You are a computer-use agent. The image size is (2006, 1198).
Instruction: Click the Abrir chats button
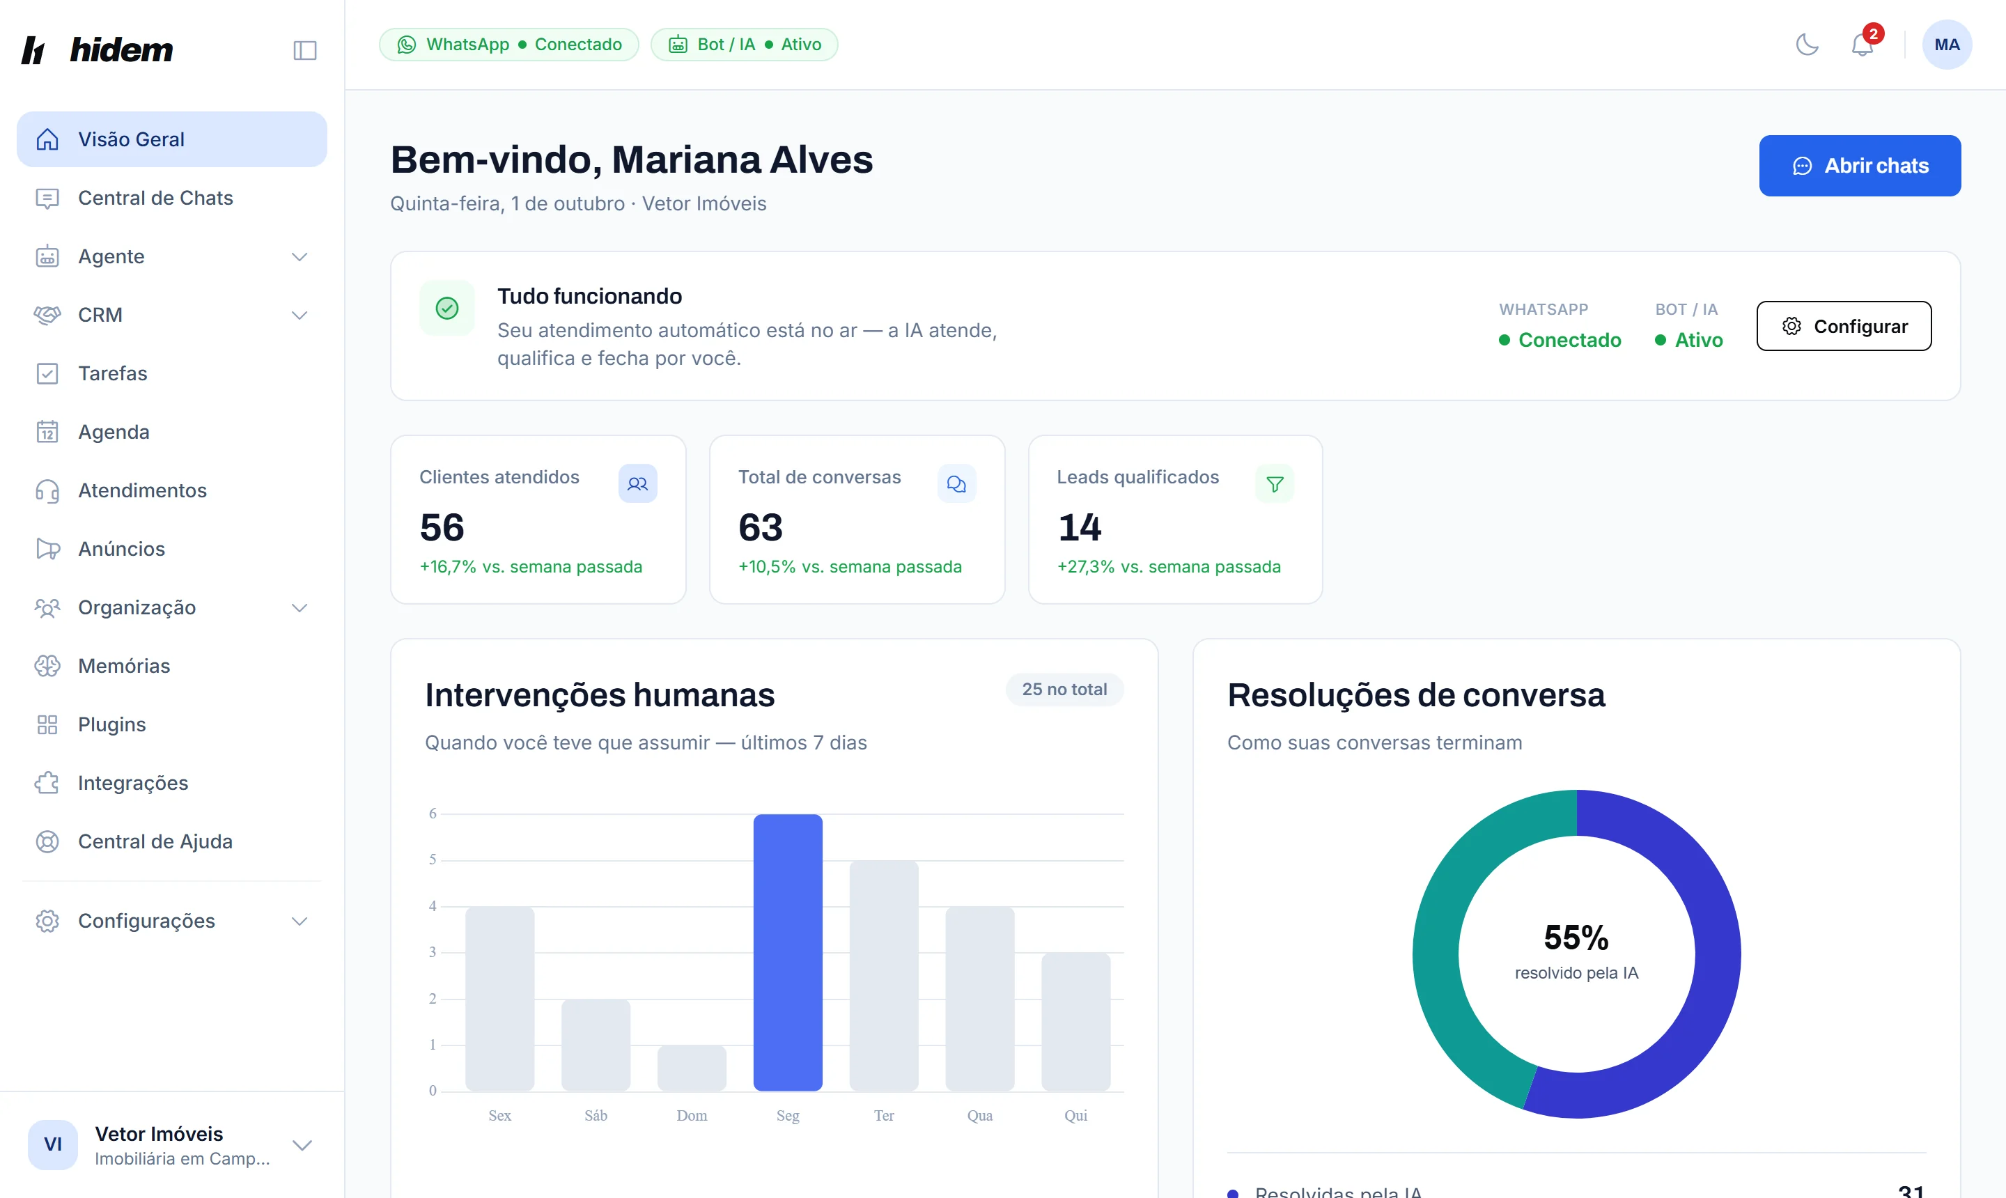click(x=1860, y=166)
